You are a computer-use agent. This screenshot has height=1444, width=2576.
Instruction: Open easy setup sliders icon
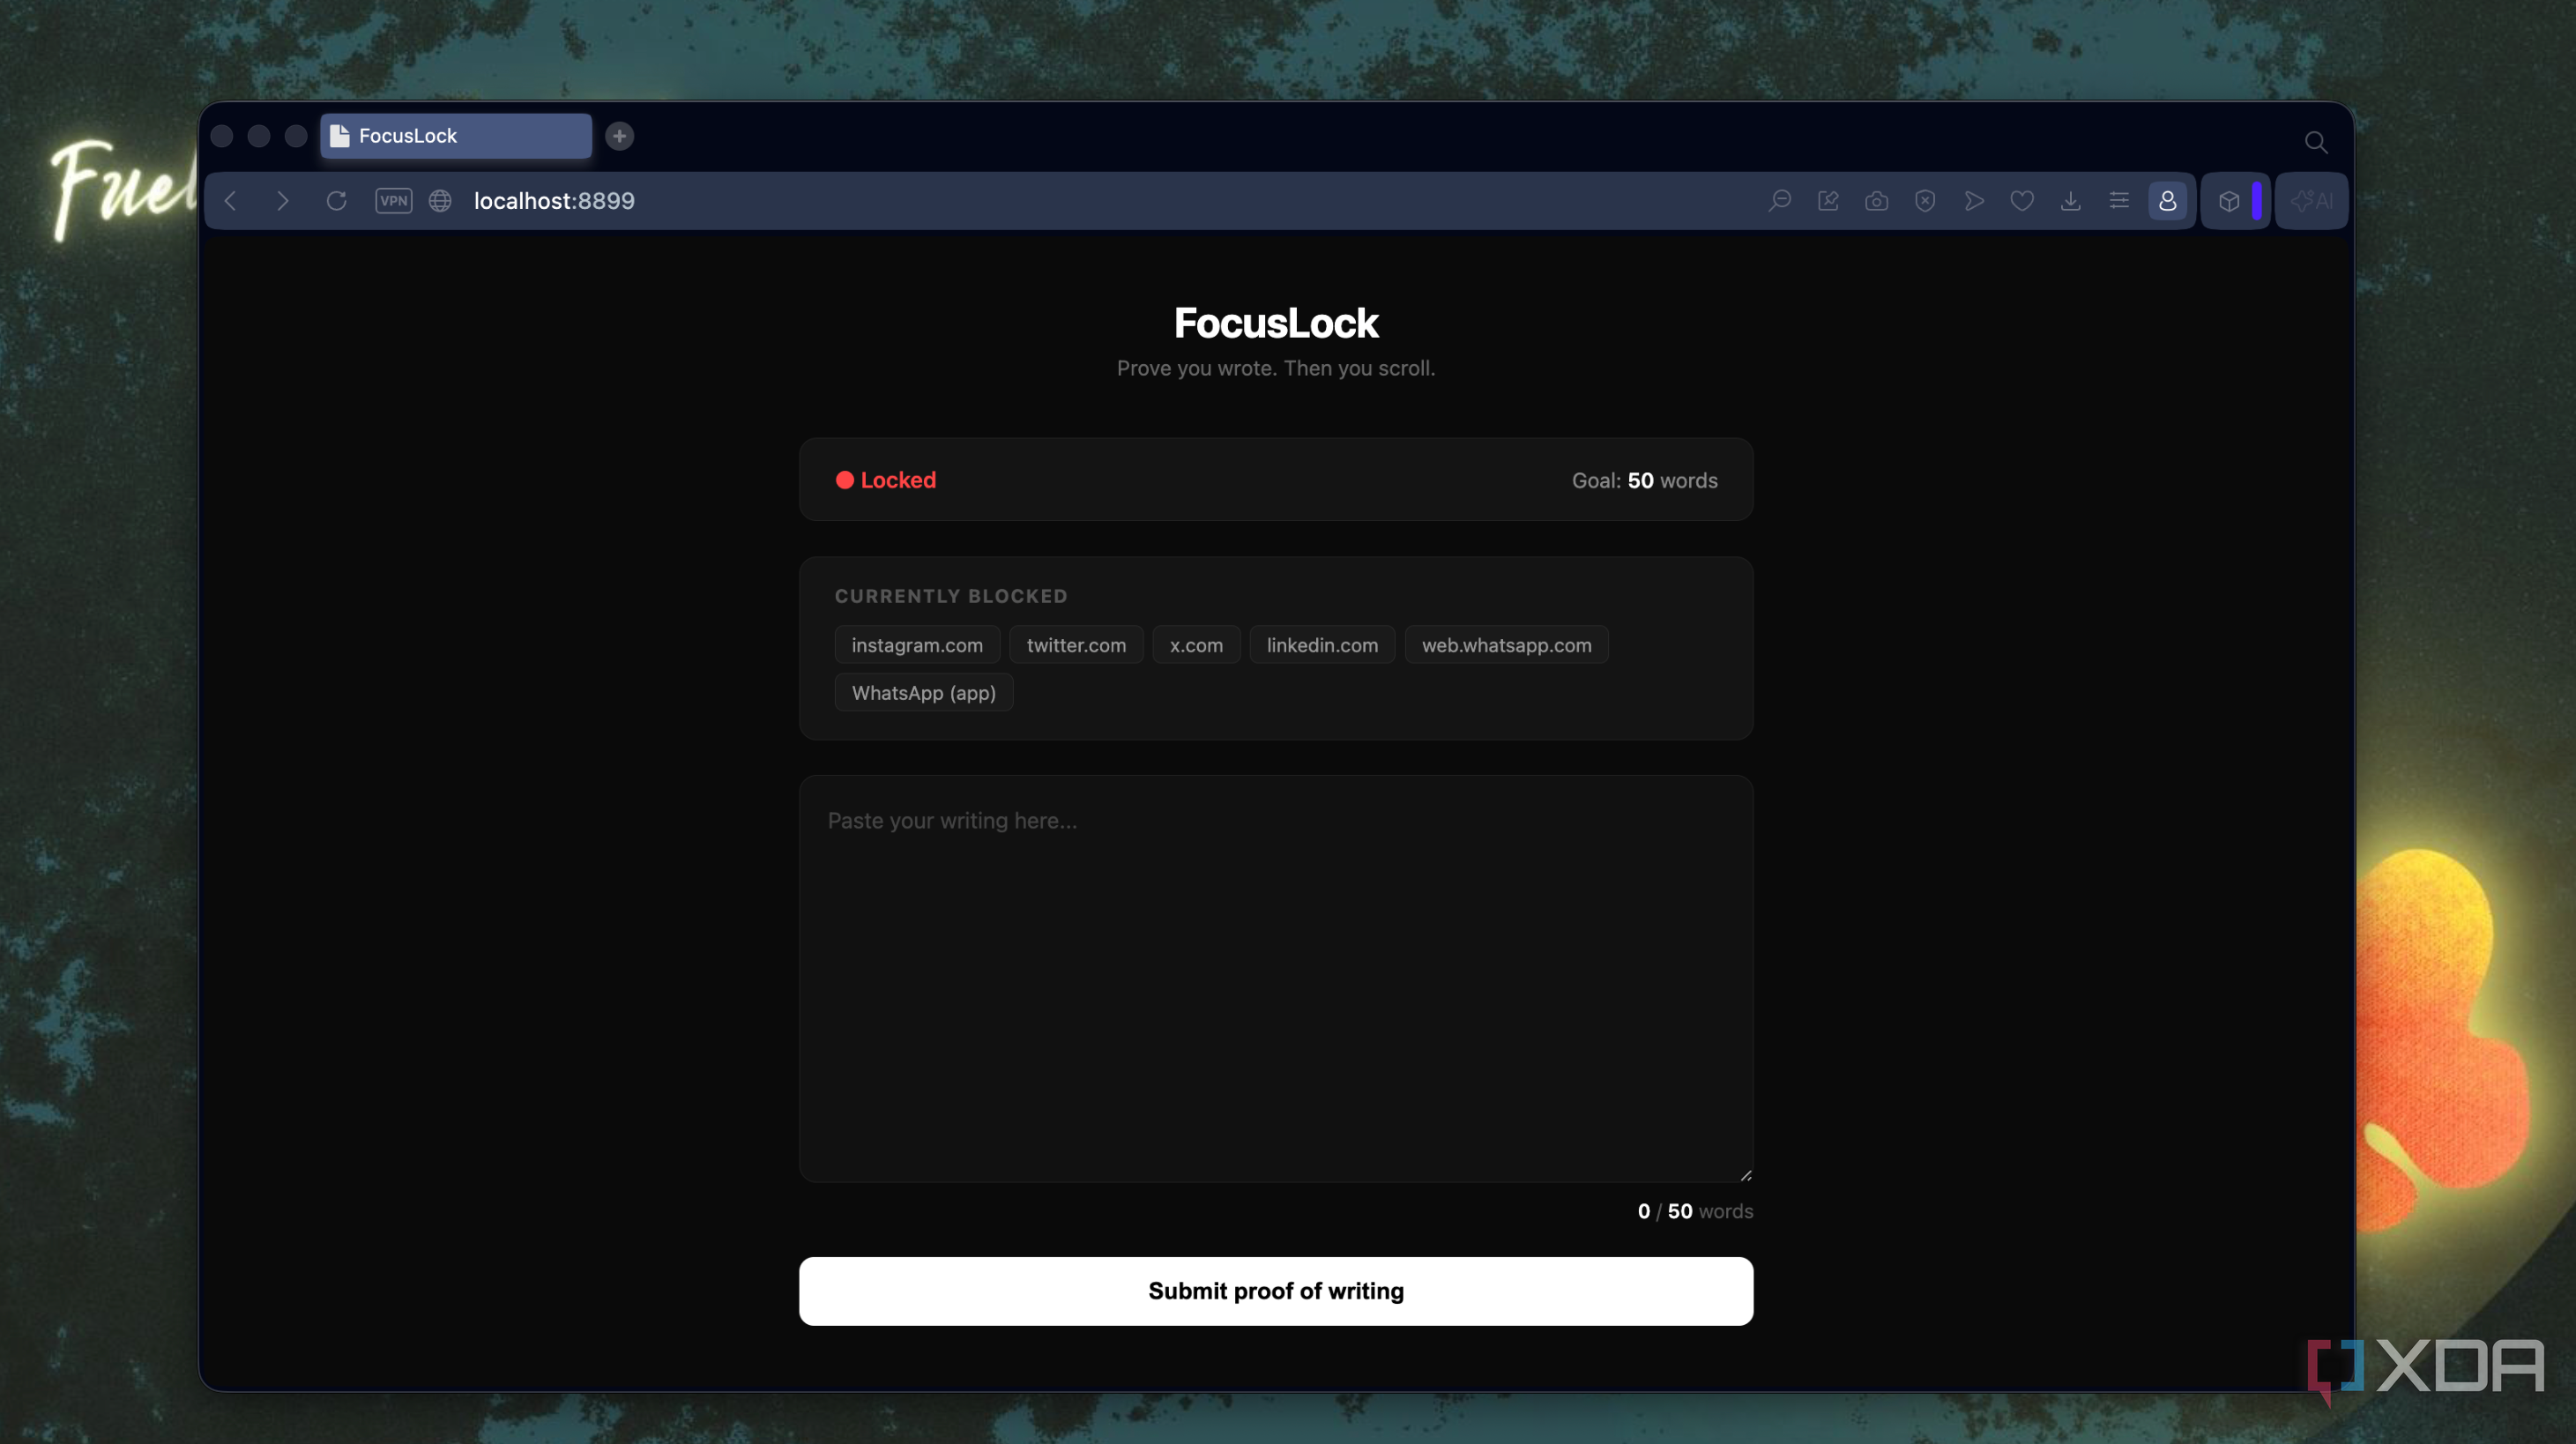pos(2119,201)
